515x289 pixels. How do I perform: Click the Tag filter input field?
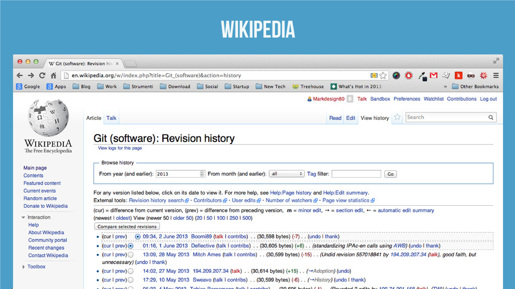(x=357, y=174)
